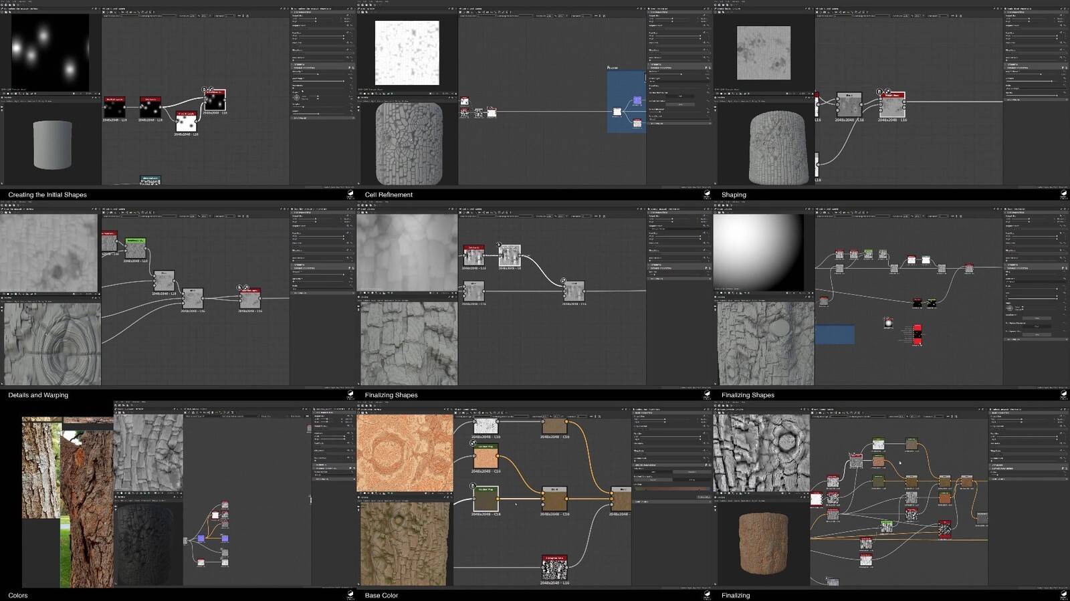Select the red-header end node in Details and Warping

point(250,299)
